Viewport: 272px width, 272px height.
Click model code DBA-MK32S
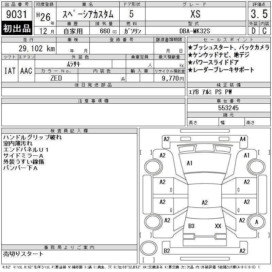click(x=194, y=31)
